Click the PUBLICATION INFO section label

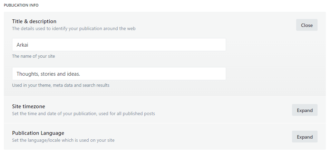(21, 5)
